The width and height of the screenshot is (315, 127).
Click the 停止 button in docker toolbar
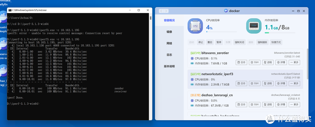(x=201, y=42)
